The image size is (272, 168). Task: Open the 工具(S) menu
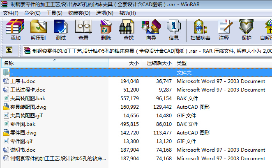54,13
